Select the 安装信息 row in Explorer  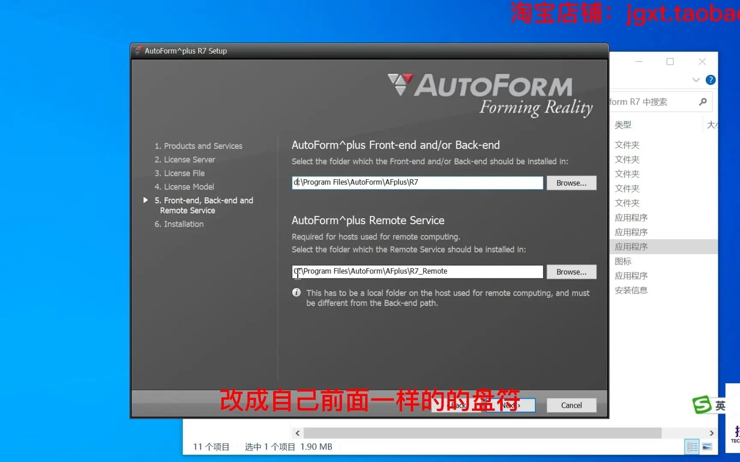click(x=631, y=290)
